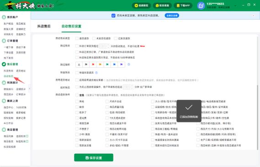Click the 售后管理 checkmark icon in sidebar

tap(4, 64)
